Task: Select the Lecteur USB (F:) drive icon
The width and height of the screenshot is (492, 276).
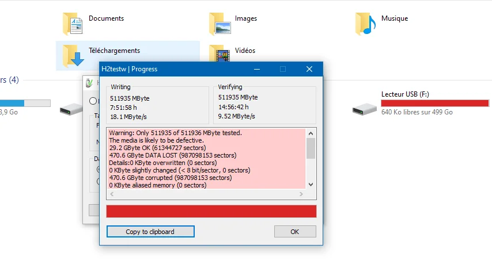Action: (x=364, y=109)
